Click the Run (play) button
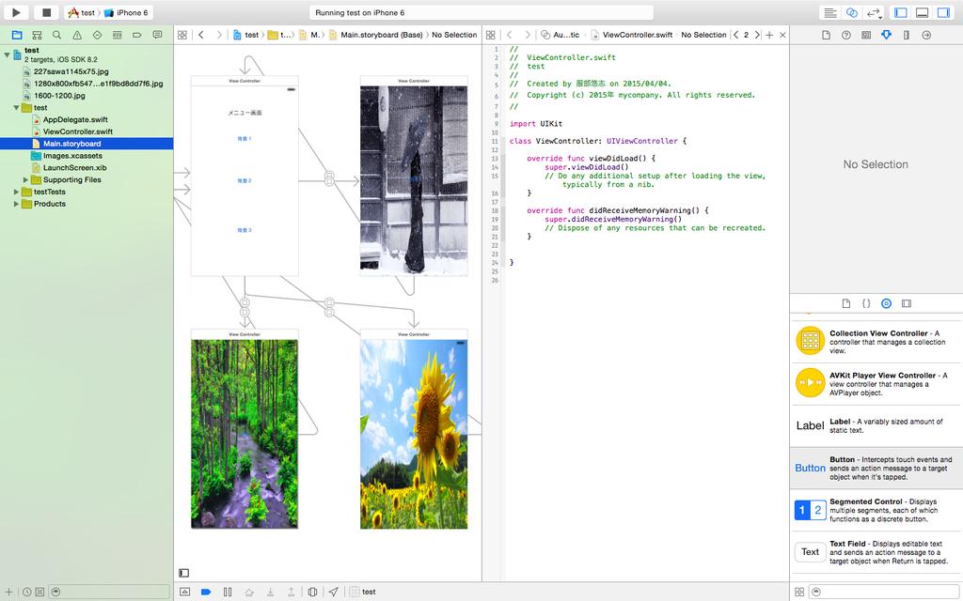This screenshot has height=601, width=963. tap(16, 12)
